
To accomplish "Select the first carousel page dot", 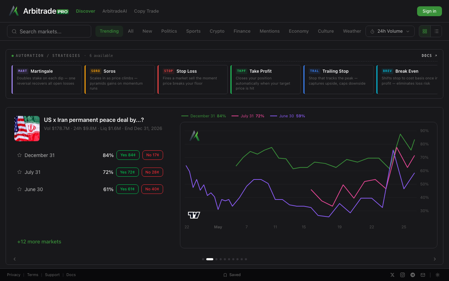I will coord(203,259).
